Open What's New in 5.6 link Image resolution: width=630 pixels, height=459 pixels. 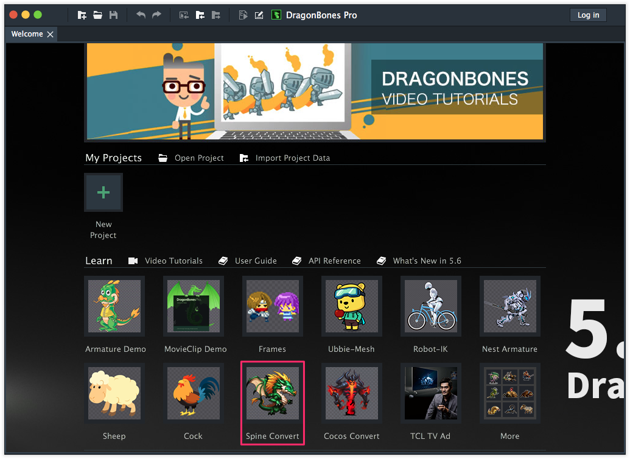click(x=427, y=261)
